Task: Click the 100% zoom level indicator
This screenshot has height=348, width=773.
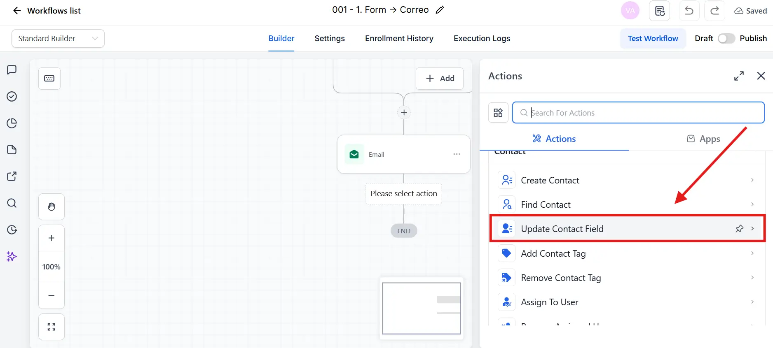Action: [x=52, y=267]
